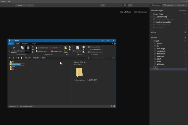Viewport: 188px width, 125px height.
Task: Click the red X Löschen button
Action: (x=55, y=48)
